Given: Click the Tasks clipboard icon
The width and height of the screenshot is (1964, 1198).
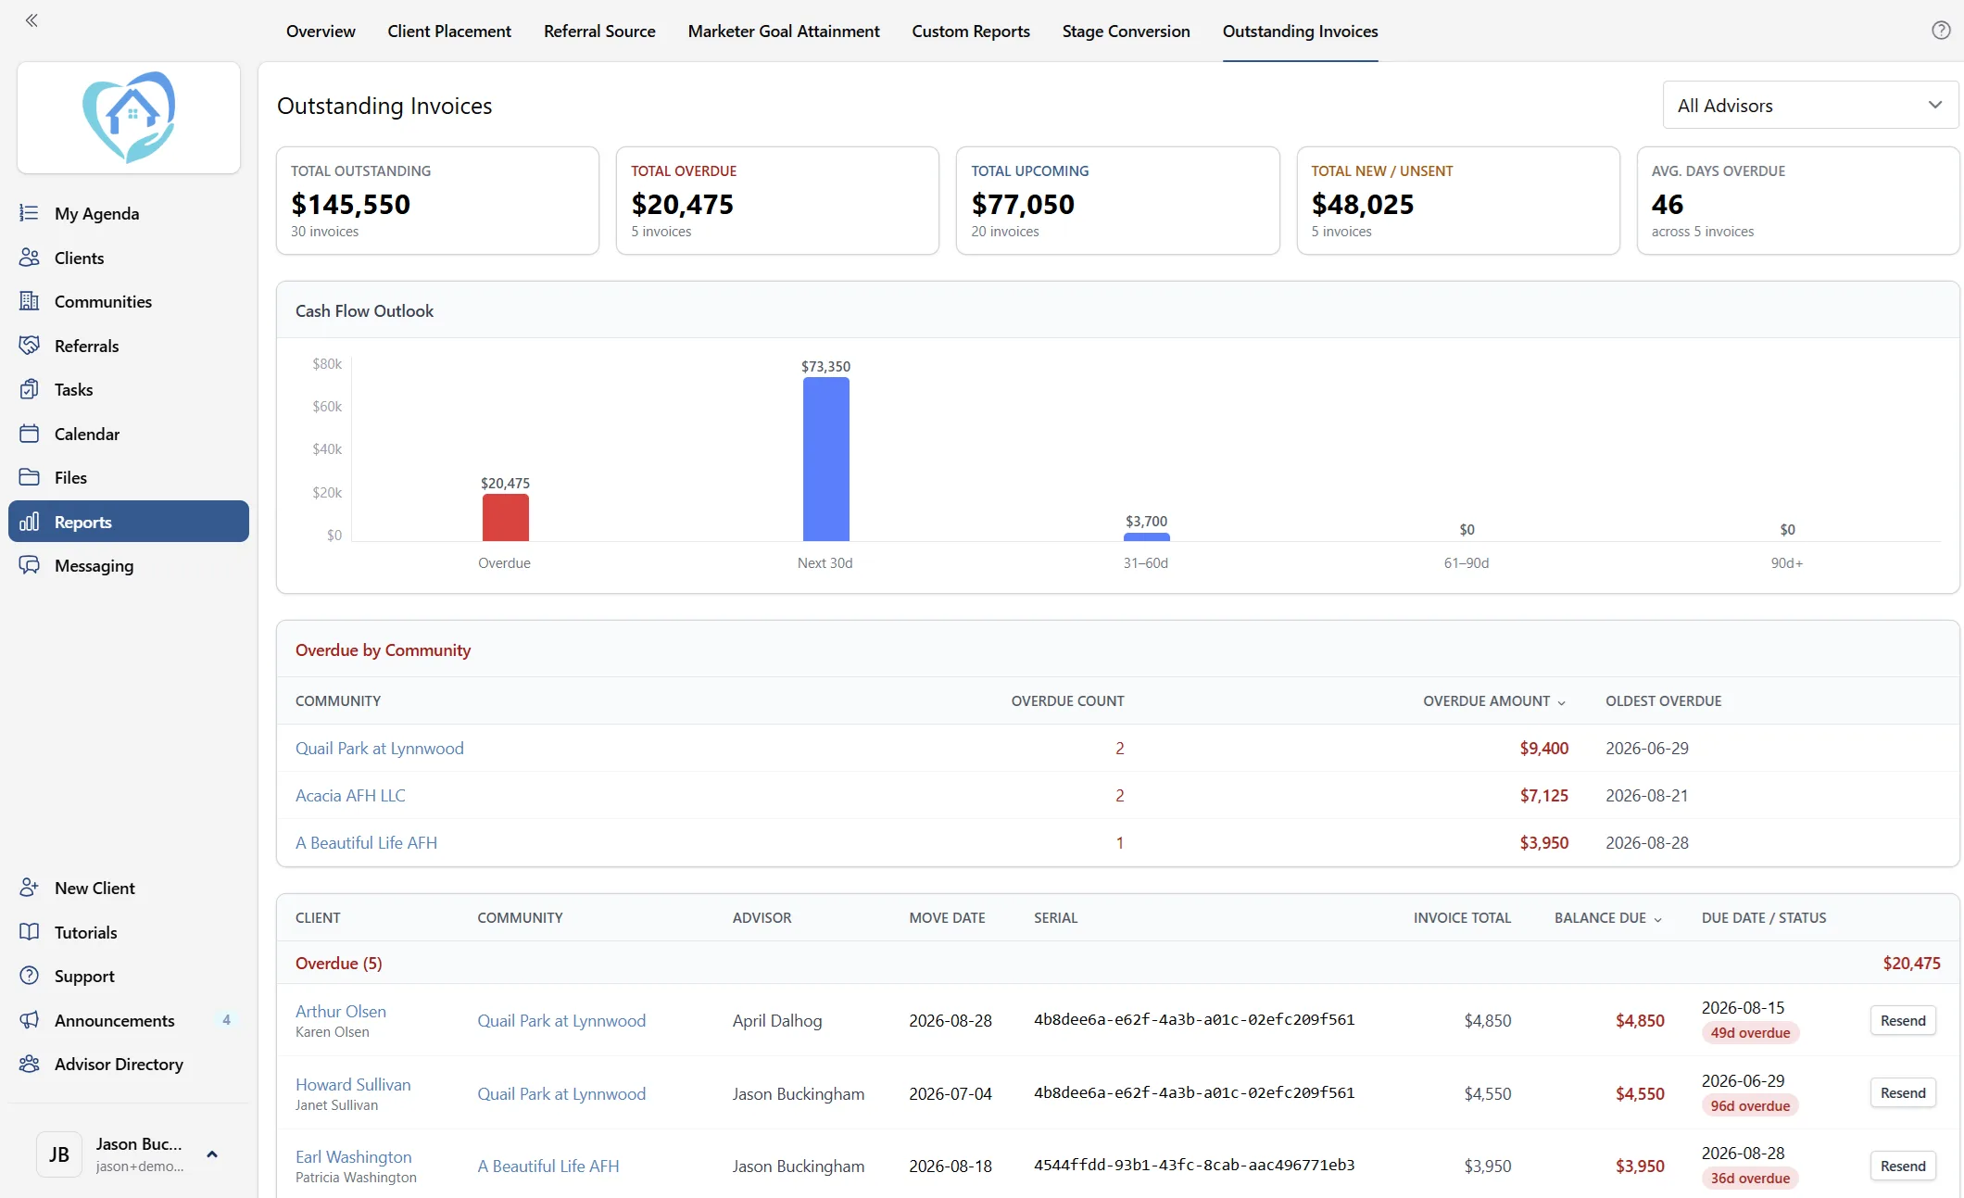Looking at the screenshot, I should tap(30, 389).
